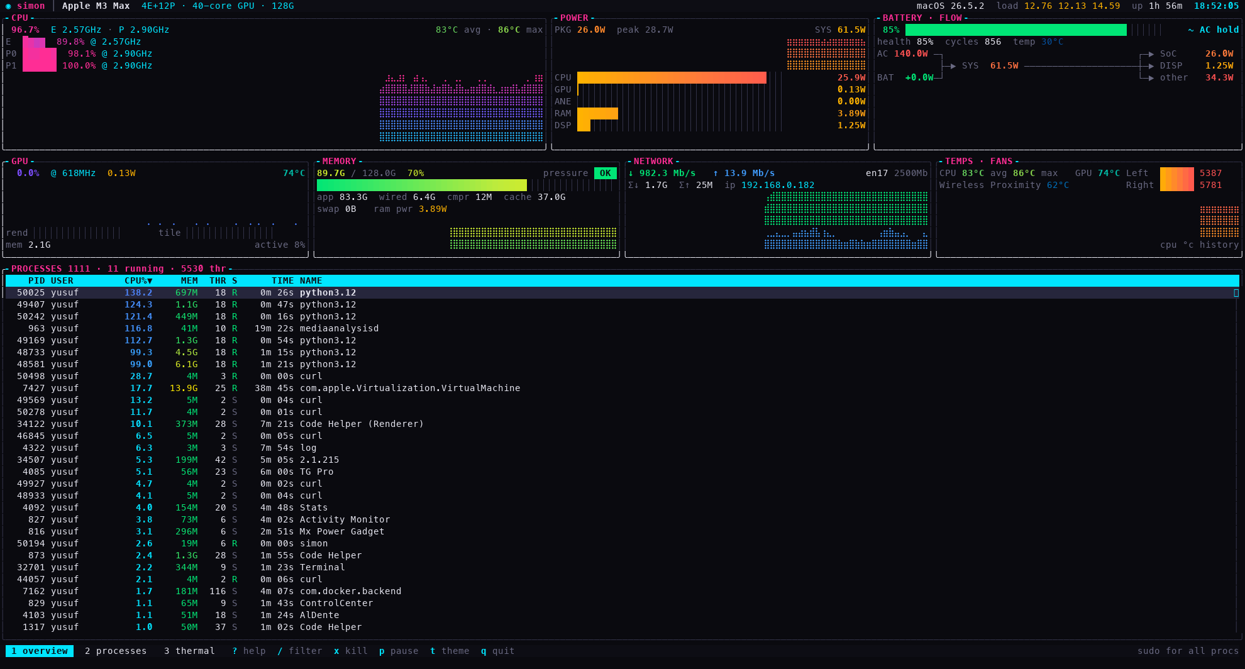1245x669 pixels.
Task: Click the Right fan speed 5781
Action: [x=1211, y=185]
